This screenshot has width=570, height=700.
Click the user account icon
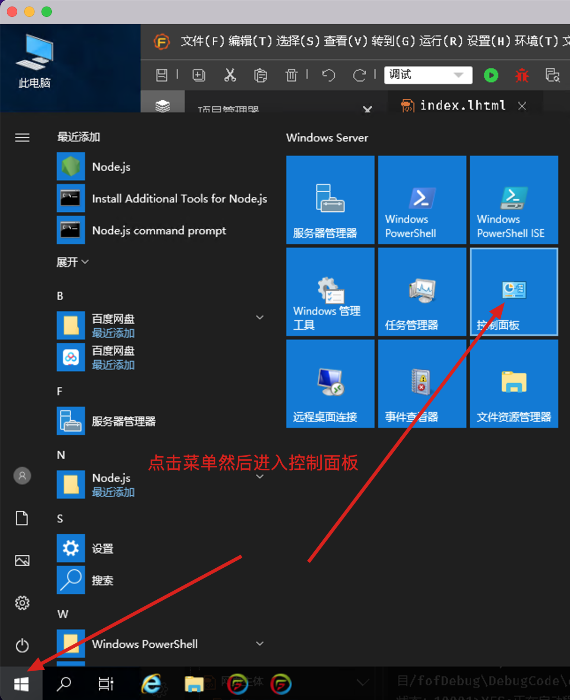pos(22,476)
